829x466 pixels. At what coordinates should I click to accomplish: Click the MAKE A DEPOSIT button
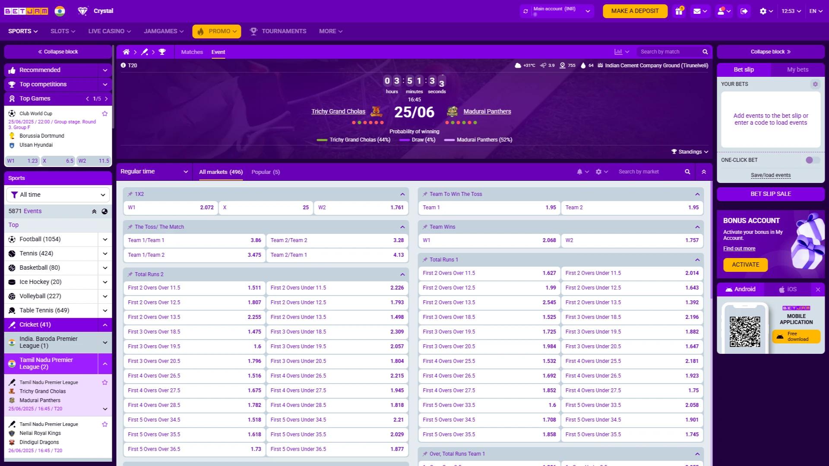click(635, 11)
